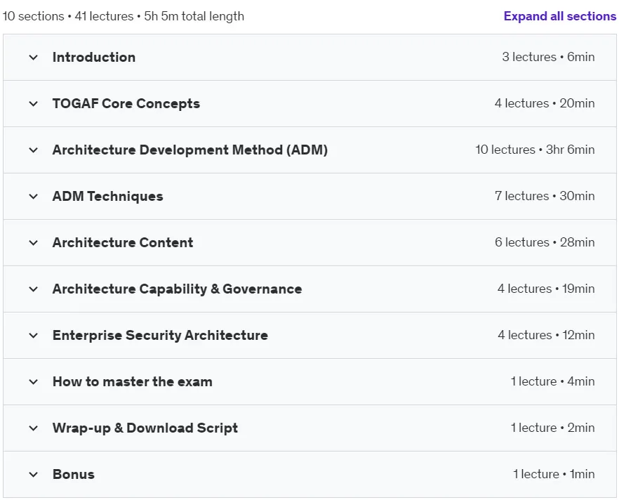Expand the Architecture Development Method (ADM) chevron
This screenshot has width=619, height=500.
pyautogui.click(x=34, y=150)
